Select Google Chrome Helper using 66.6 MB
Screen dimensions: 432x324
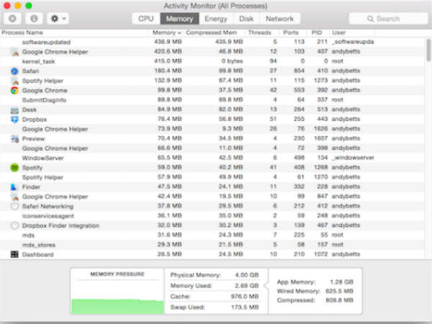point(212,148)
